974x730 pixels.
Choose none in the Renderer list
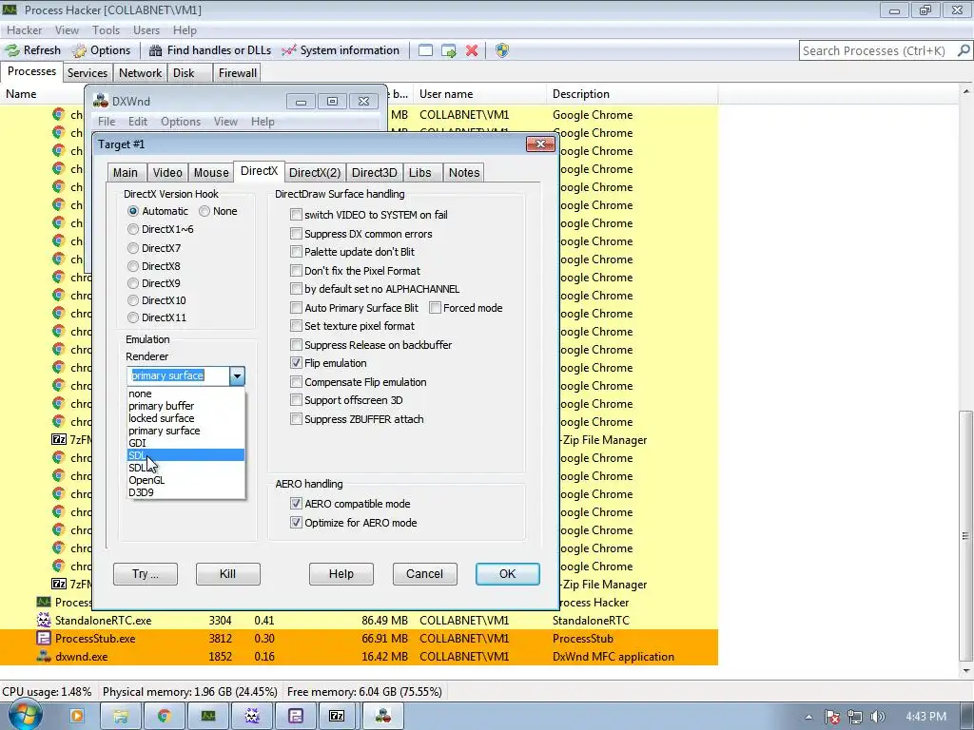185,394
